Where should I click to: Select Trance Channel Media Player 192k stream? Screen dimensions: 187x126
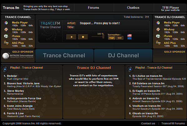pyautogui.click(x=15, y=26)
